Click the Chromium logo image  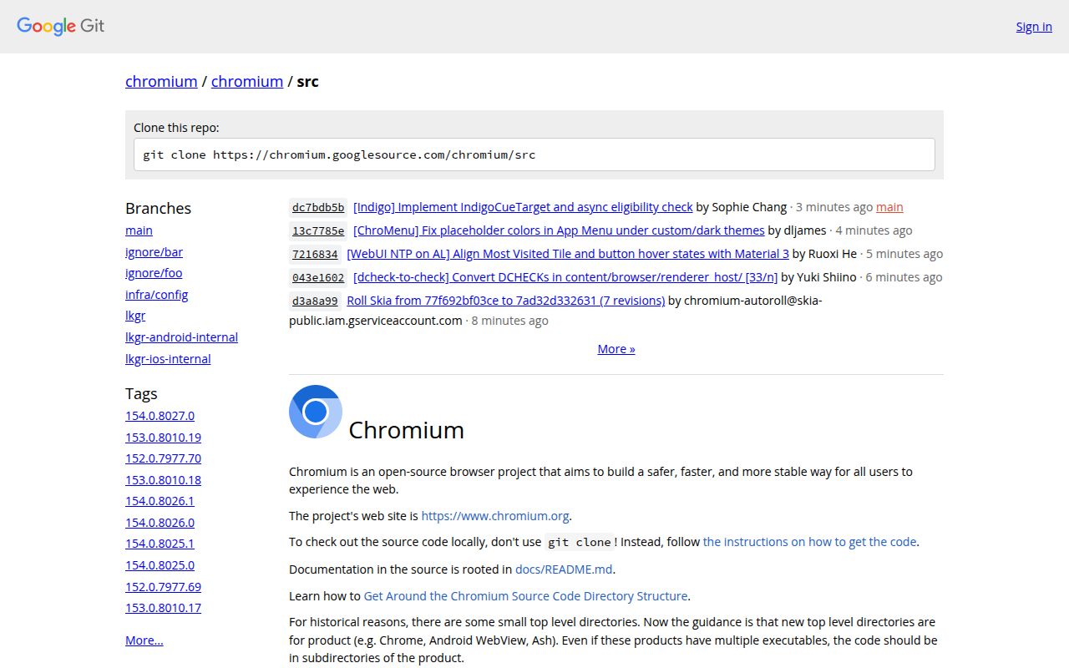[316, 412]
